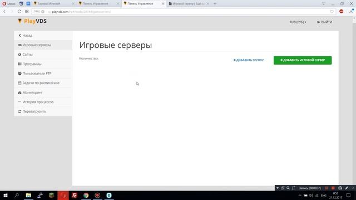Image resolution: width=356 pixels, height=200 pixels.
Task: Open the Windows notification center
Action: pyautogui.click(x=349, y=196)
